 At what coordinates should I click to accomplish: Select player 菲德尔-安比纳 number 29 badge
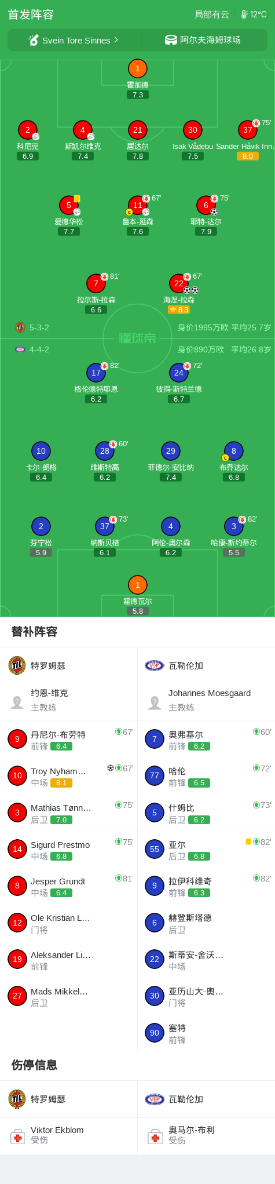point(171,451)
